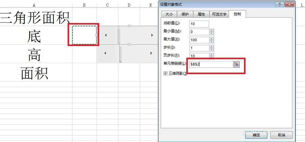Click the 高 row scrollbar thumb
The image size is (305, 142).
pos(120,54)
